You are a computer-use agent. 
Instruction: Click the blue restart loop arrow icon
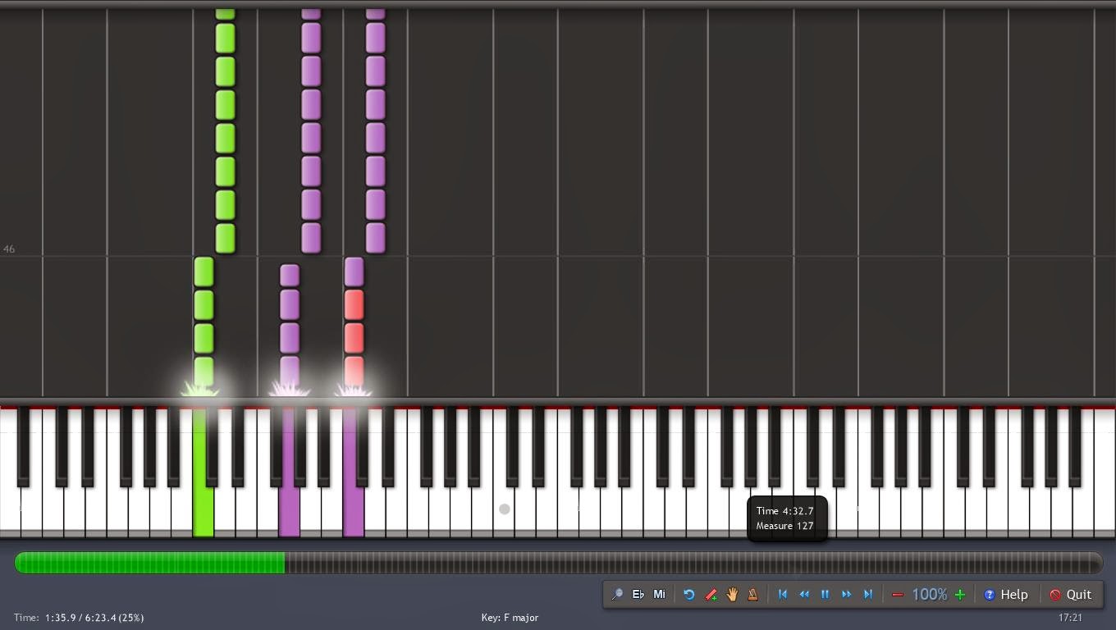(x=689, y=594)
